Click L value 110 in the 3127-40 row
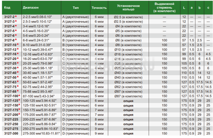213x138 pixels. (184, 73)
